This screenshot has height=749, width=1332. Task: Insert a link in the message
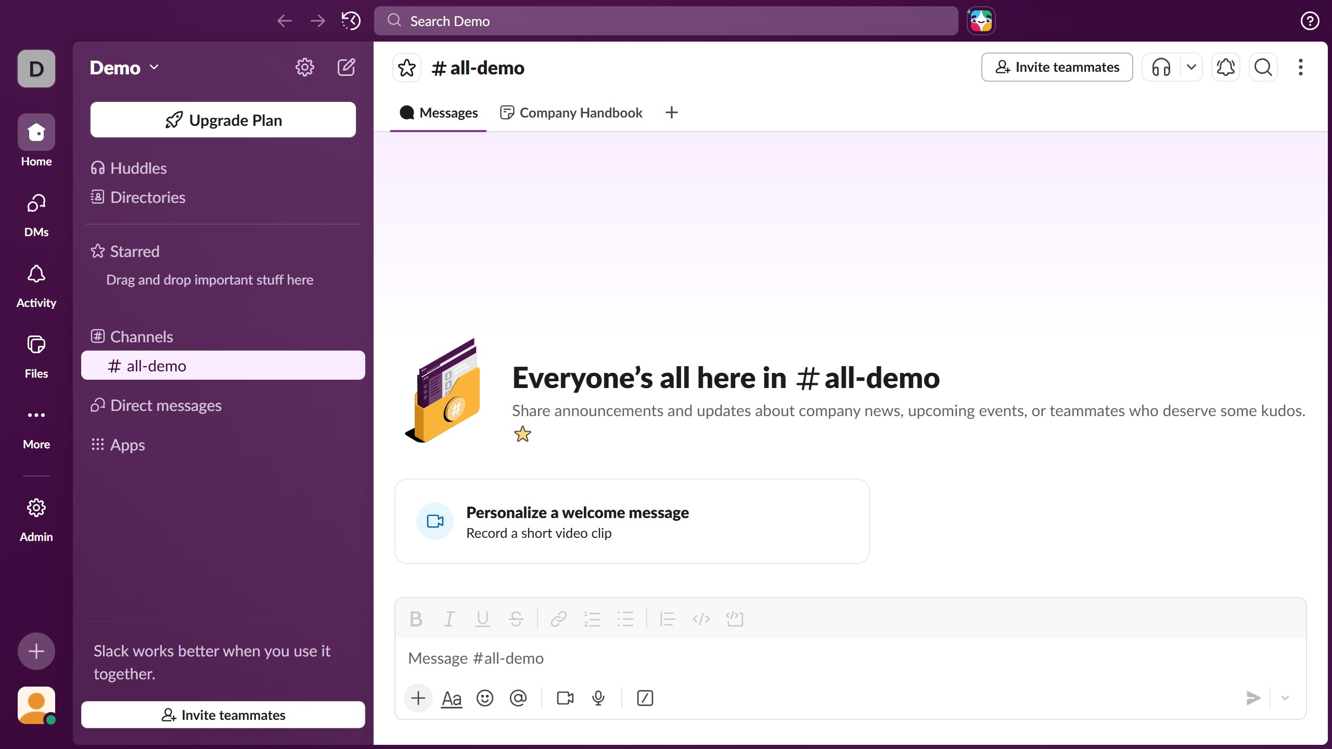558,619
